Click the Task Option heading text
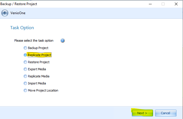This screenshot has width=183, height=119. [22, 28]
